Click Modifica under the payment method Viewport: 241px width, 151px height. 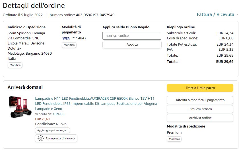coord(69,45)
